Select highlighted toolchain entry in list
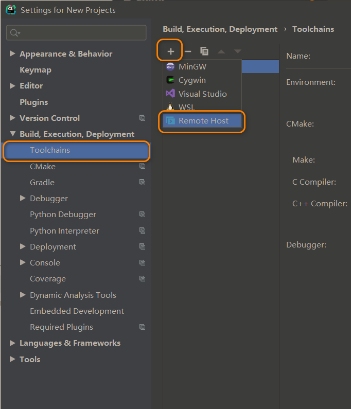The image size is (351, 409). point(260,66)
